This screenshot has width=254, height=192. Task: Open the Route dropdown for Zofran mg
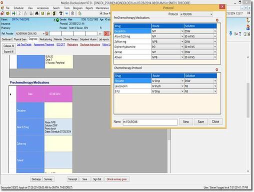[x=167, y=41]
